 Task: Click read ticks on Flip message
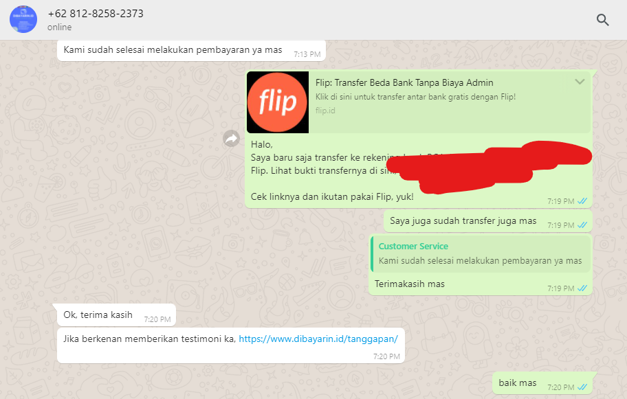582,201
